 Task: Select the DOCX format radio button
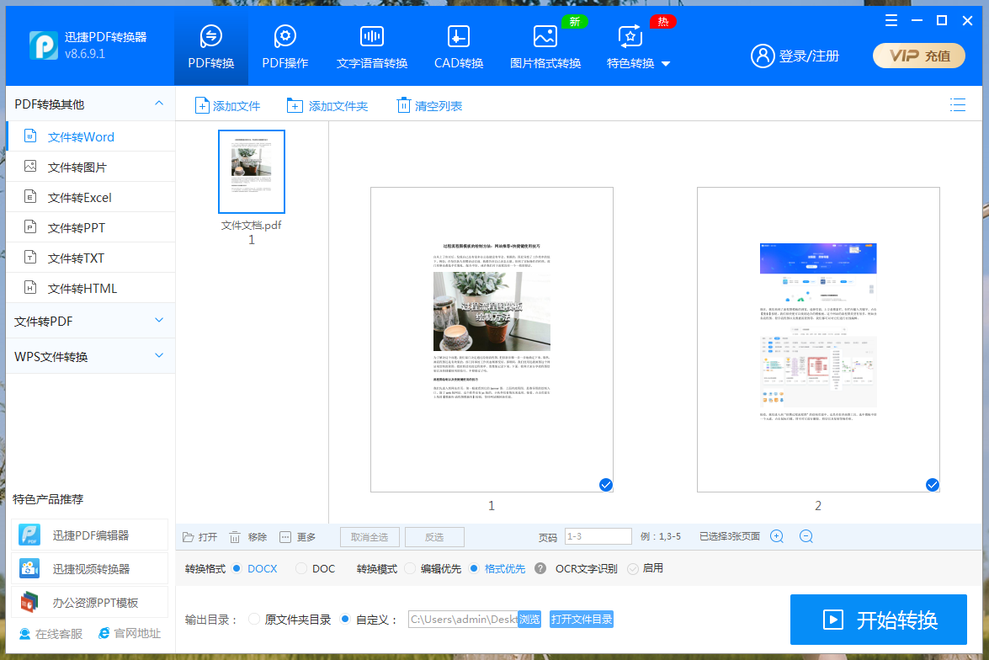(x=237, y=568)
